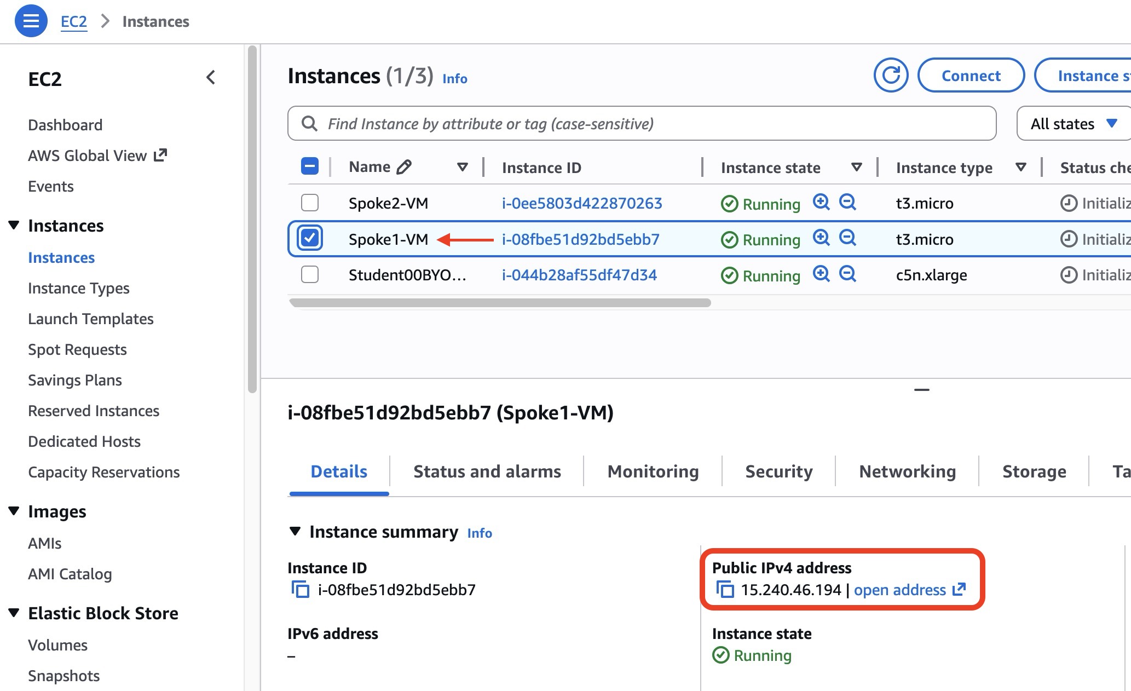Focus the Find Instance search field

pyautogui.click(x=642, y=124)
